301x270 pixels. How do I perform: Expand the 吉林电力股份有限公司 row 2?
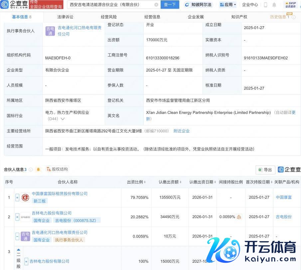click(x=17, y=217)
